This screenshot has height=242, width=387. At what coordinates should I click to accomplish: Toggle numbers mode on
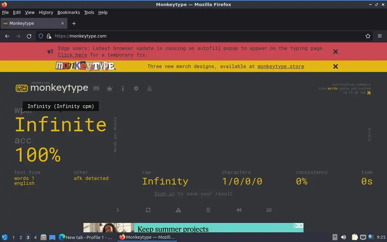[x=364, y=85]
